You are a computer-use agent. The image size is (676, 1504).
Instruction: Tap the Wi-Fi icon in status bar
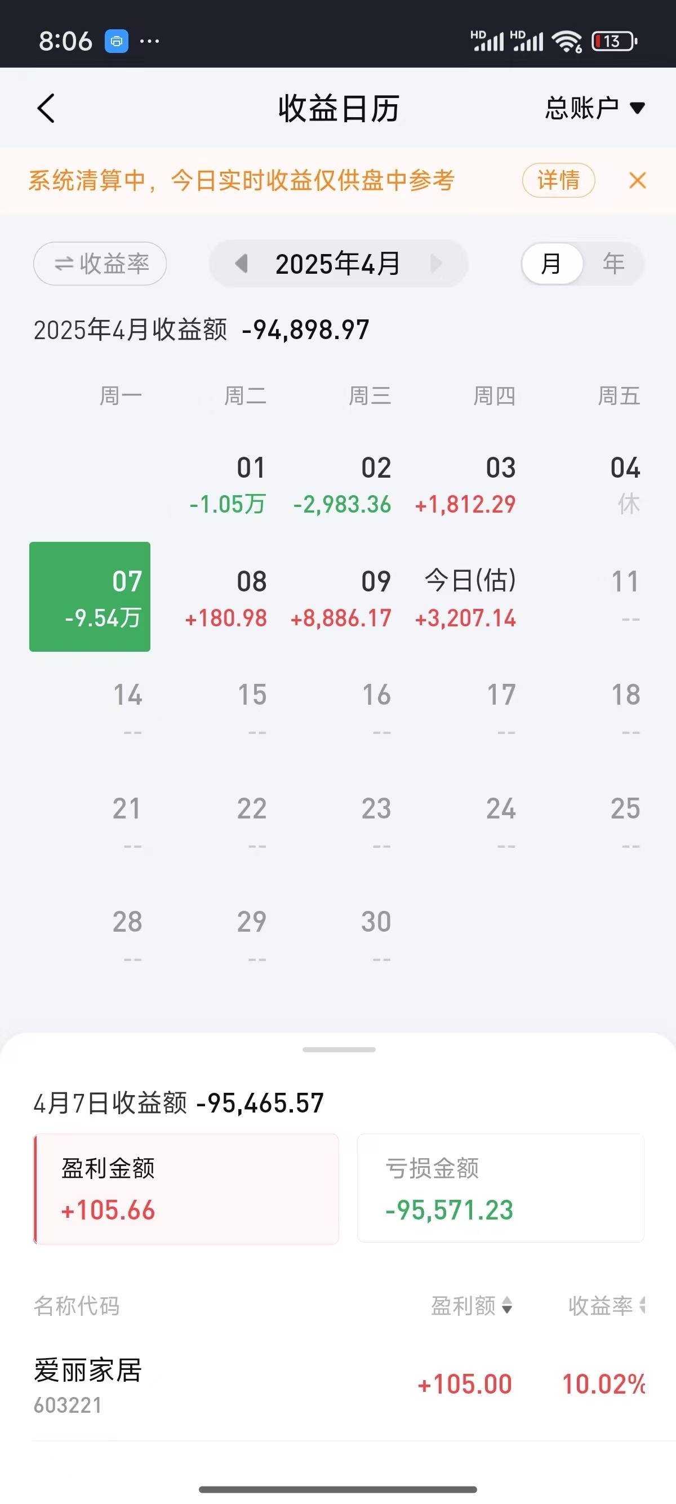566,42
